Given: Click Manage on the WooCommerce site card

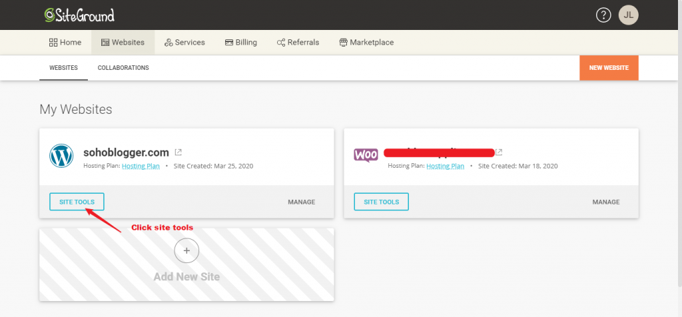Looking at the screenshot, I should pyautogui.click(x=605, y=202).
